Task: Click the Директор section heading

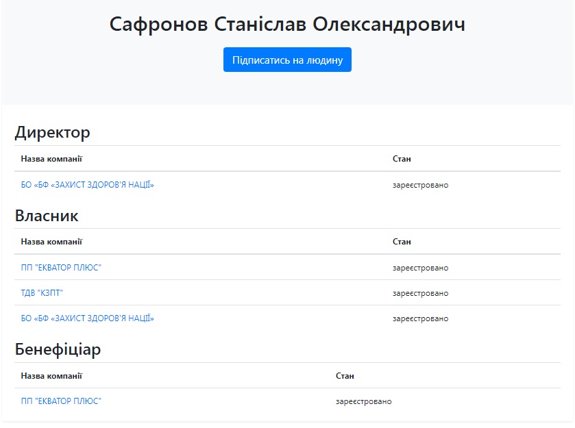Action: pyautogui.click(x=52, y=132)
